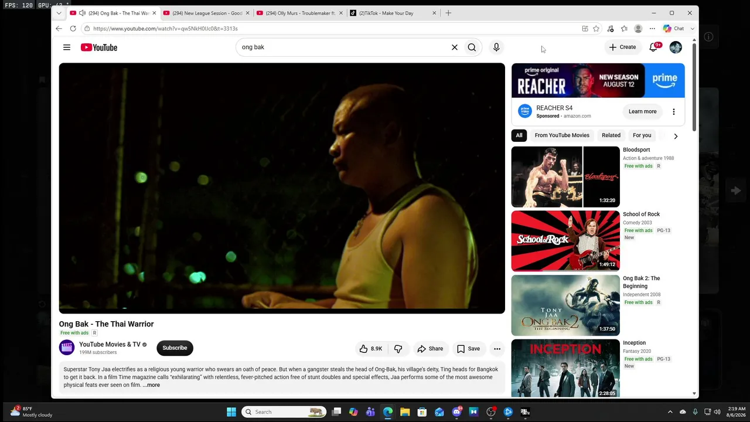Open Learn more for Reacher S4 ad

(642, 111)
